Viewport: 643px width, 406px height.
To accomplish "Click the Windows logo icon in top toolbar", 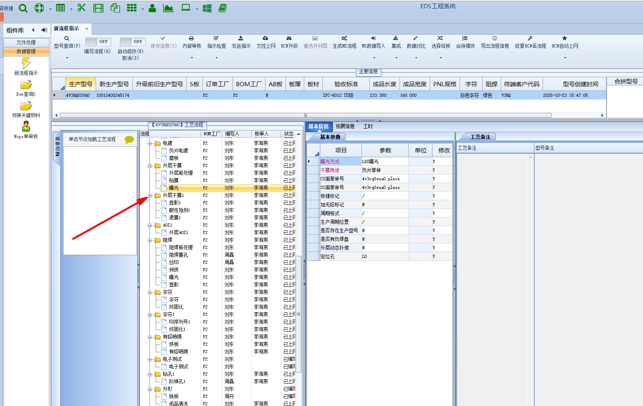I will pyautogui.click(x=207, y=8).
